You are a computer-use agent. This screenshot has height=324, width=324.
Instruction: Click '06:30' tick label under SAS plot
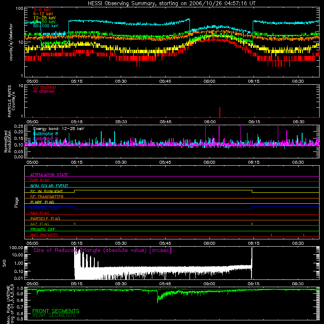pyautogui.click(x=298, y=284)
